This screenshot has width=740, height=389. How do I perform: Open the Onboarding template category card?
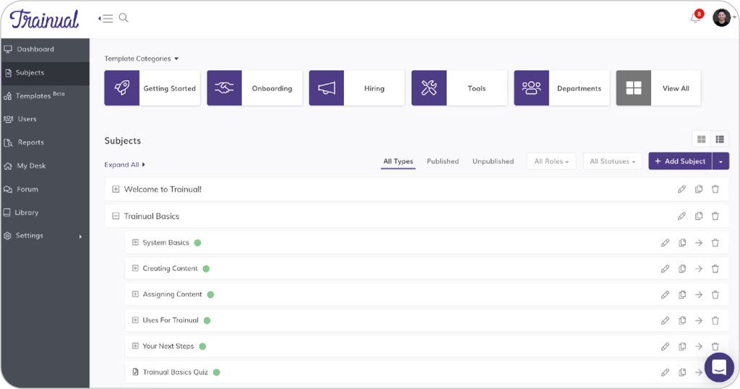[254, 88]
